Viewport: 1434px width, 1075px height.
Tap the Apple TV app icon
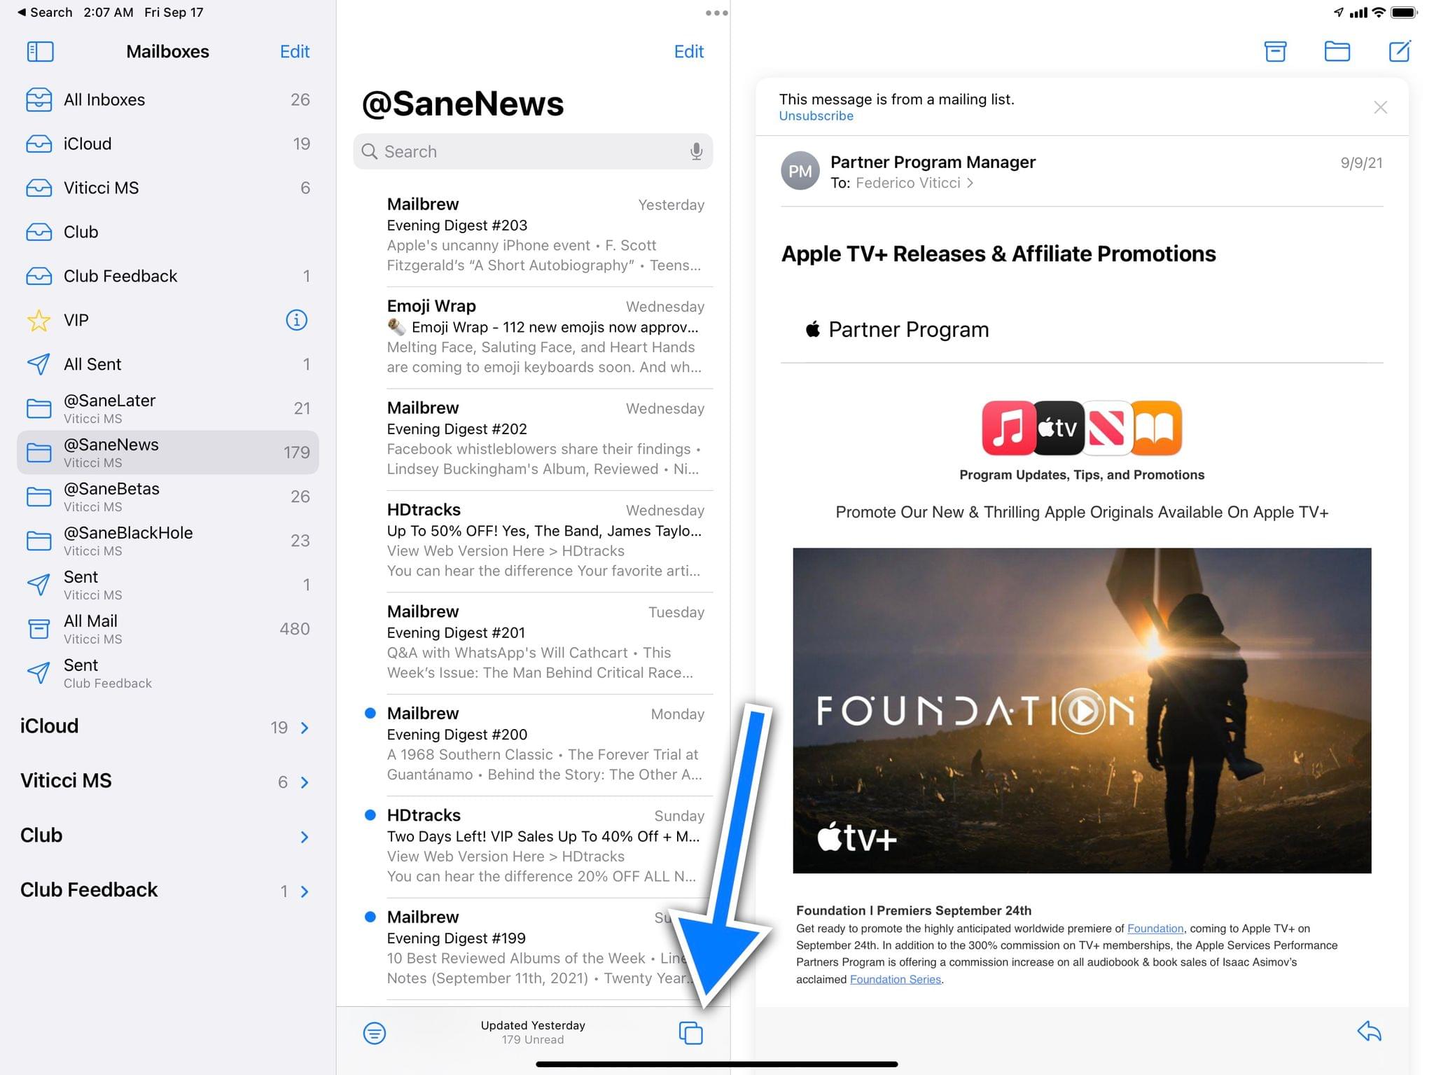click(x=1058, y=427)
